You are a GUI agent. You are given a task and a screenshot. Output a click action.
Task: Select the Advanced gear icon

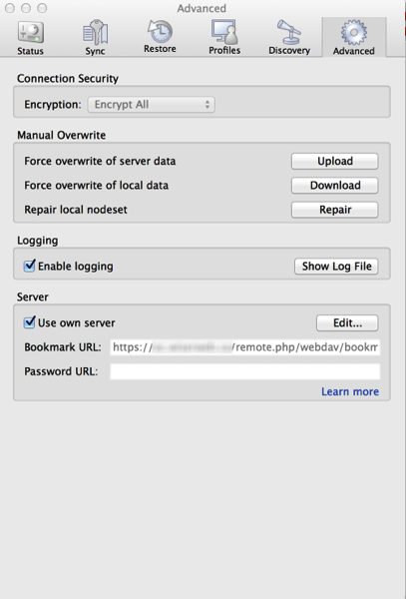[354, 33]
